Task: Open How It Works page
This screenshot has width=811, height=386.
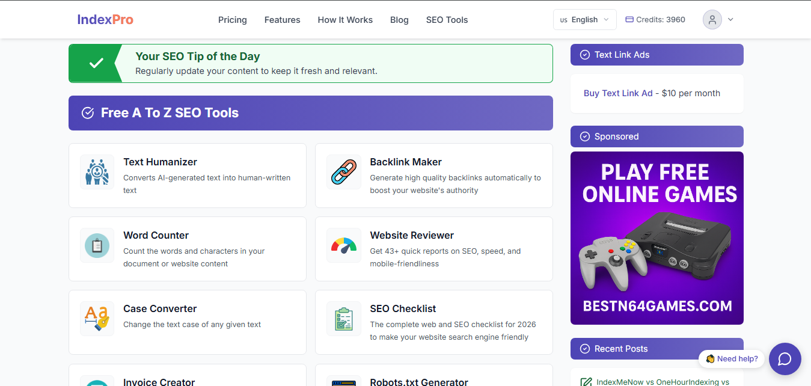Action: 345,20
